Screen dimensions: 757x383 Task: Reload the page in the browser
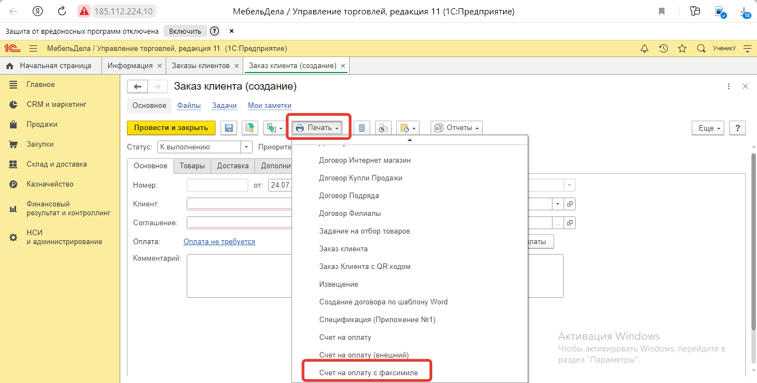pos(62,11)
